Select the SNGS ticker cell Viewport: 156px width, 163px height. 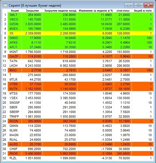[15, 38]
